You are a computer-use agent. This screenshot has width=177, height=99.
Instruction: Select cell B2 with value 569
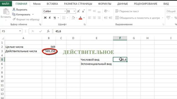pyautogui.click(x=49, y=47)
